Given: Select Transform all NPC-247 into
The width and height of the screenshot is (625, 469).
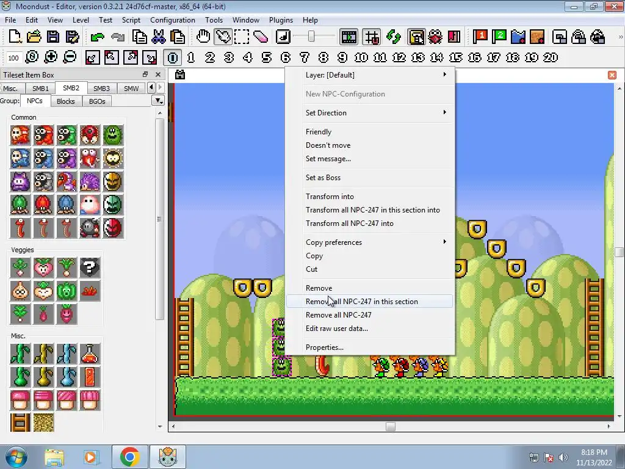Looking at the screenshot, I should pos(370,224).
